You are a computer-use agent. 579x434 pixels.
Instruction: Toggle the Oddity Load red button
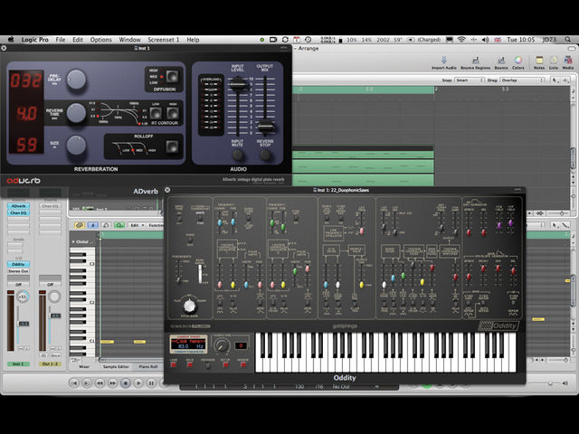point(174,365)
